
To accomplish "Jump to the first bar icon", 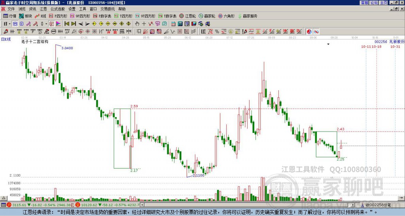I will [x=66, y=24].
